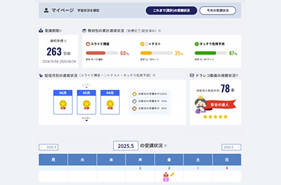281x185 pixels.
Task: Click the pencil icon on May 2
Action: click(x=172, y=174)
